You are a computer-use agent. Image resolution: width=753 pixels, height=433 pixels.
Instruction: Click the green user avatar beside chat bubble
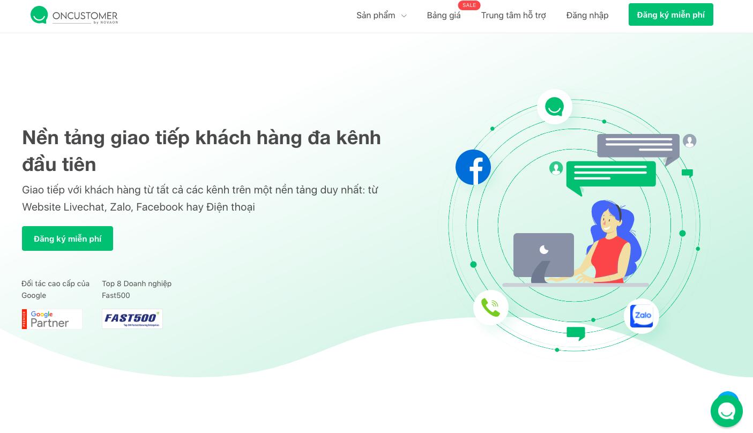click(x=556, y=168)
